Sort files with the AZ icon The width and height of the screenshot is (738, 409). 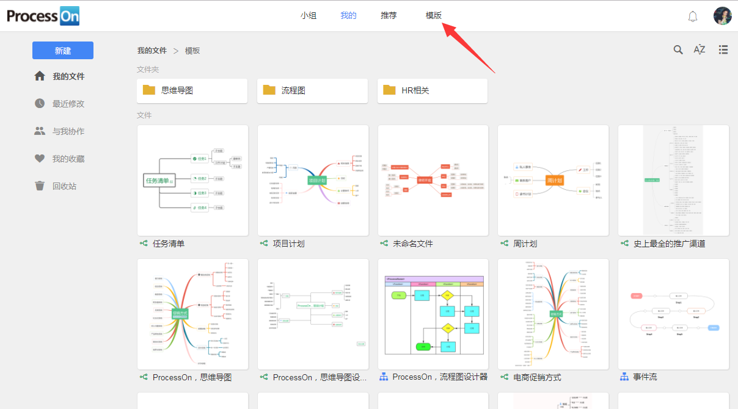point(700,50)
